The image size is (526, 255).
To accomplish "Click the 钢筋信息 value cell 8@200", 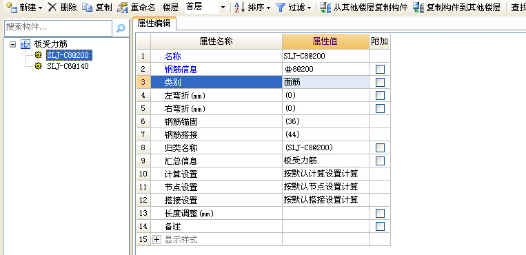I will click(325, 70).
